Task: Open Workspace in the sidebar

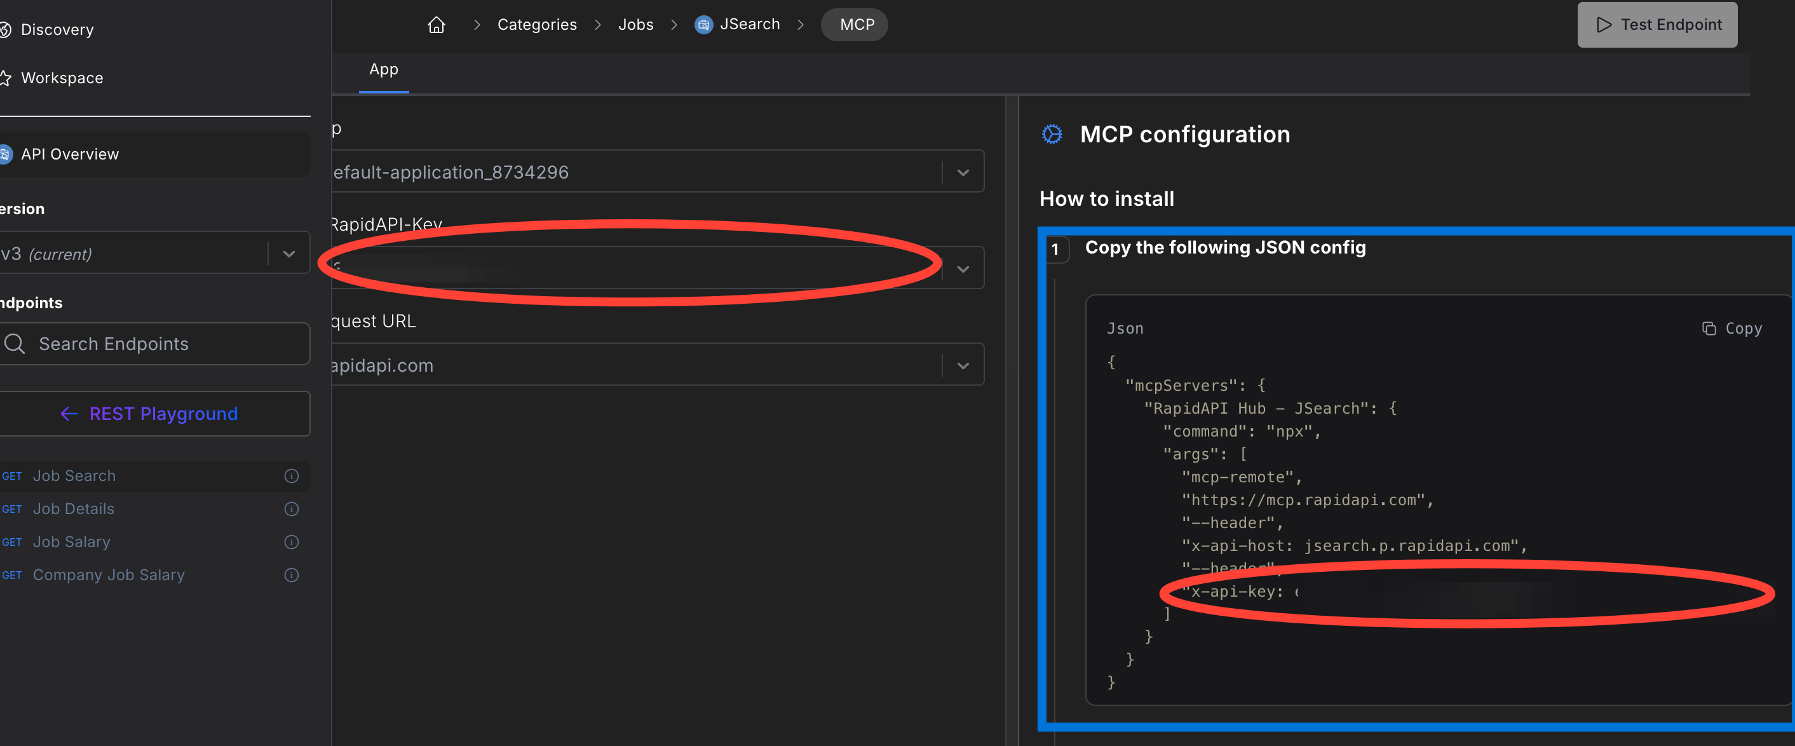Action: (62, 78)
